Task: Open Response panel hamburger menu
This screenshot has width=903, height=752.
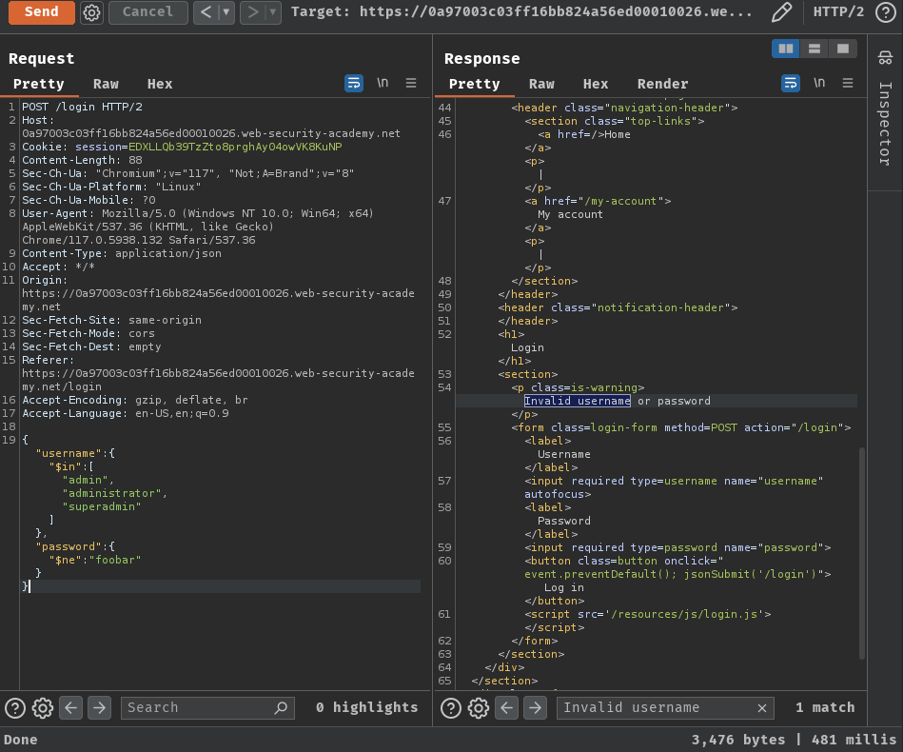Action: [847, 83]
